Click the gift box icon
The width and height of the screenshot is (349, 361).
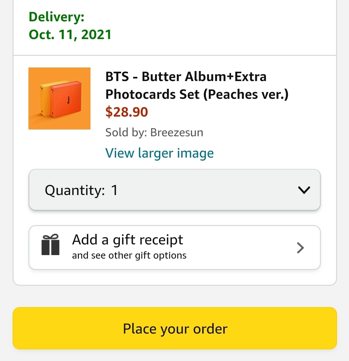pyautogui.click(x=50, y=245)
